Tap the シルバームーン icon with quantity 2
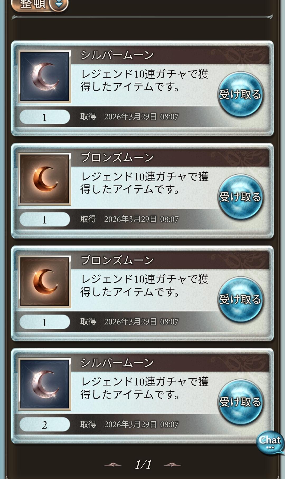 tap(45, 384)
